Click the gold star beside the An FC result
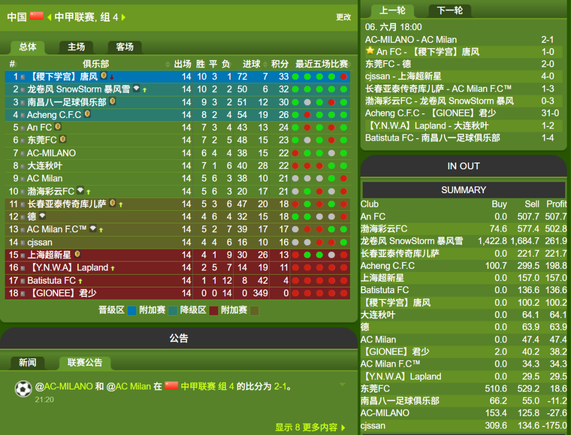The image size is (571, 435). click(x=370, y=50)
